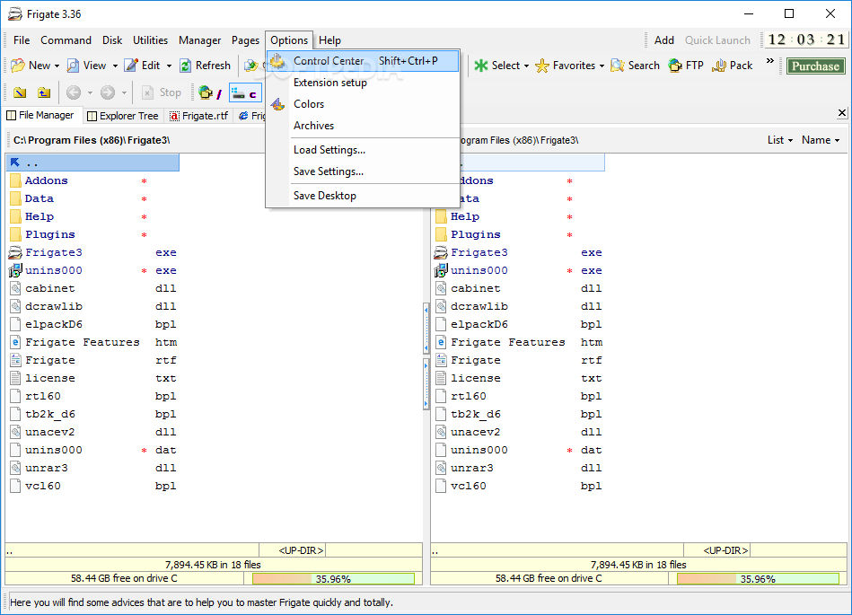Screen dimensions: 852x615
Task: Click the Pack archive tool
Action: tap(733, 66)
